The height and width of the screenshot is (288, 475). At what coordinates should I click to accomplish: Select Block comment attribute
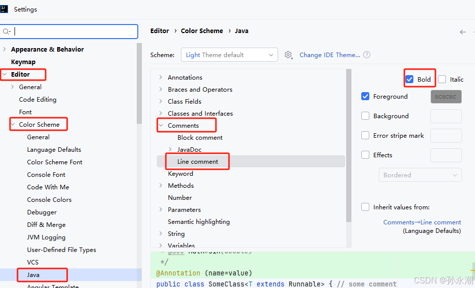pos(200,138)
